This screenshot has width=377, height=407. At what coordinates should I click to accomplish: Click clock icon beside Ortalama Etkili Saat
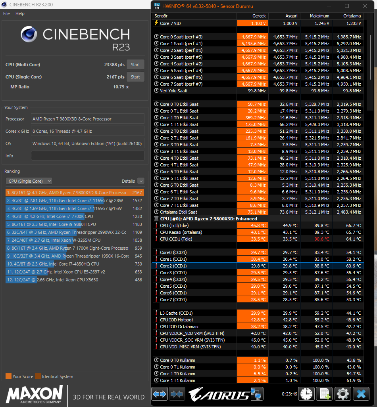156,212
